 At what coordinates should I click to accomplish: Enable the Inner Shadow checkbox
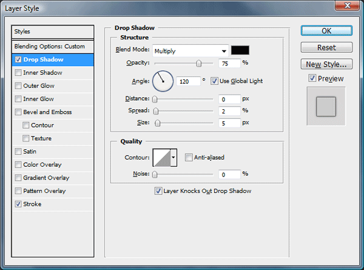click(18, 73)
